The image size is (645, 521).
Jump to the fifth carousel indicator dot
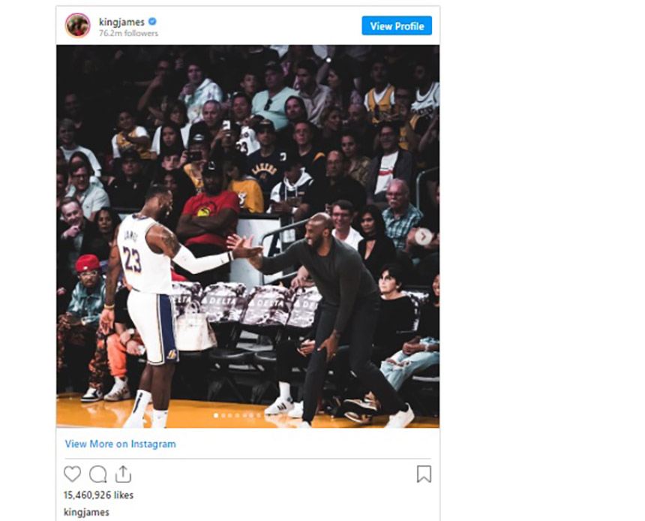[x=244, y=416]
